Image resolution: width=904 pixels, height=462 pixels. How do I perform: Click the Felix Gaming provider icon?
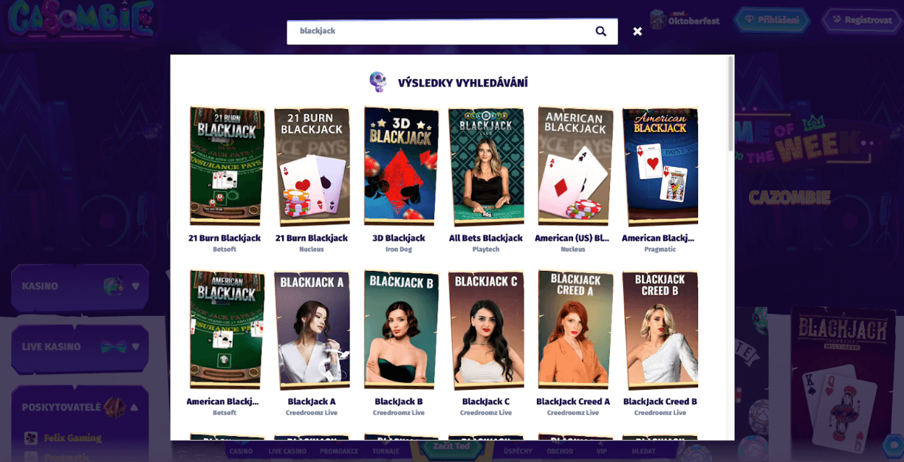tap(31, 438)
